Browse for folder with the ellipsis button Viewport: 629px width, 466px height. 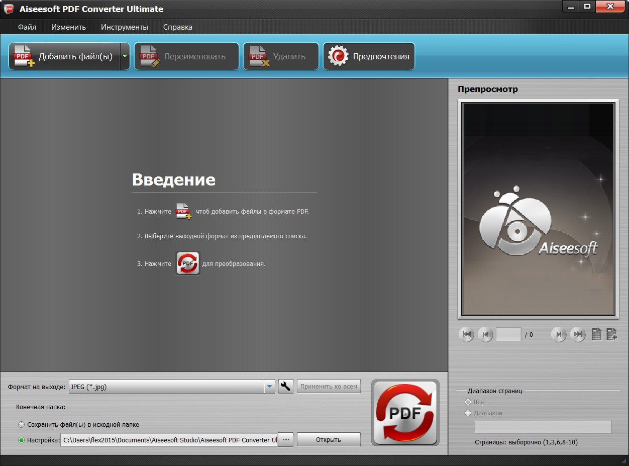pyautogui.click(x=286, y=440)
